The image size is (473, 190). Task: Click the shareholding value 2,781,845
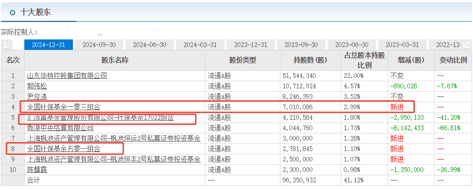[298, 149]
